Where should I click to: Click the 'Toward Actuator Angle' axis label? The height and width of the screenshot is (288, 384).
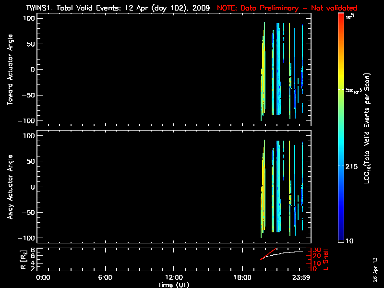[10, 70]
